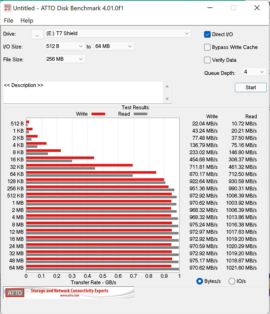This screenshot has height=314, width=270.
Task: Select the Bytes/s radio button
Action: tap(199, 281)
